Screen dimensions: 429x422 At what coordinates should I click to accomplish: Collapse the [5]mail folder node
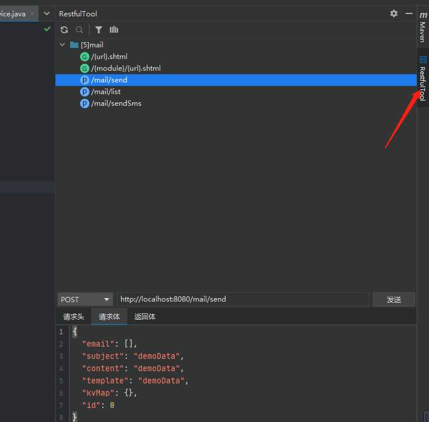63,44
